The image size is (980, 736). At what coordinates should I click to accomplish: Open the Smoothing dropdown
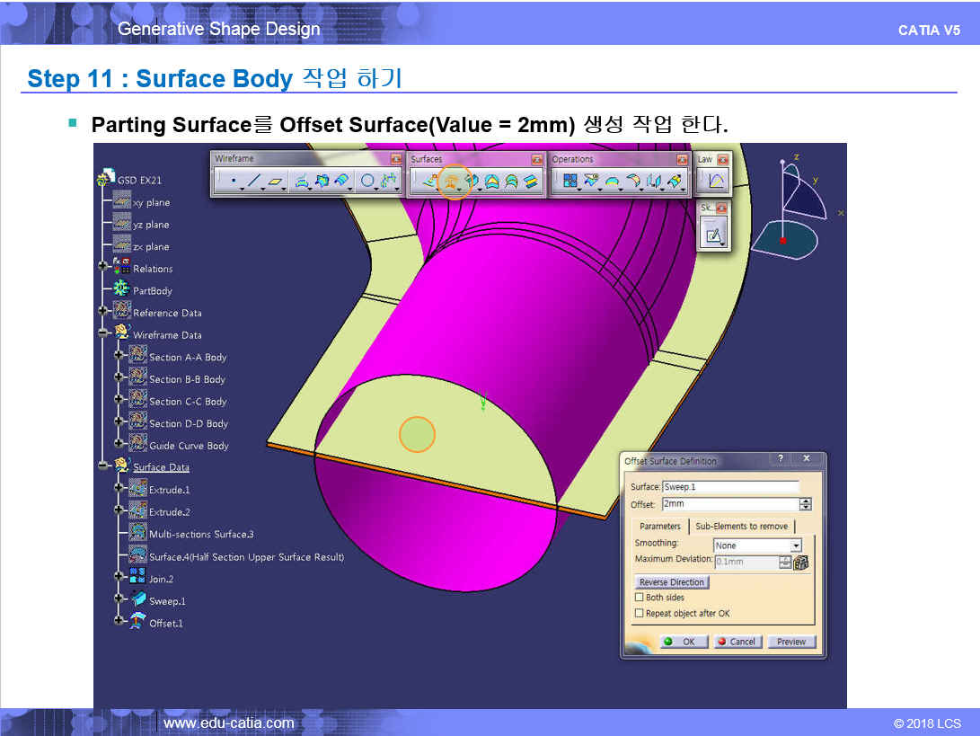(x=795, y=545)
